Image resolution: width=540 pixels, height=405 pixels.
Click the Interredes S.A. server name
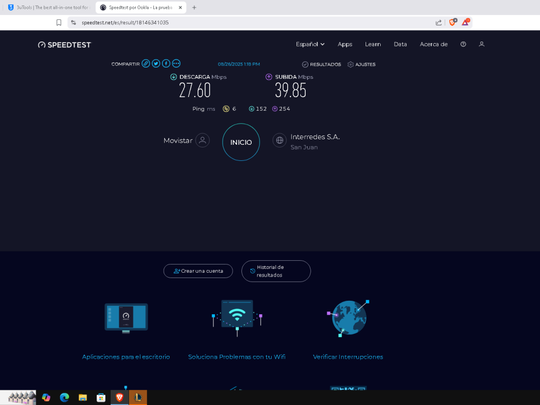315,137
